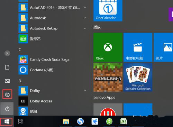Screen dimensions: 173x127
Task: Select the '地图' label
Action: click(34, 111)
